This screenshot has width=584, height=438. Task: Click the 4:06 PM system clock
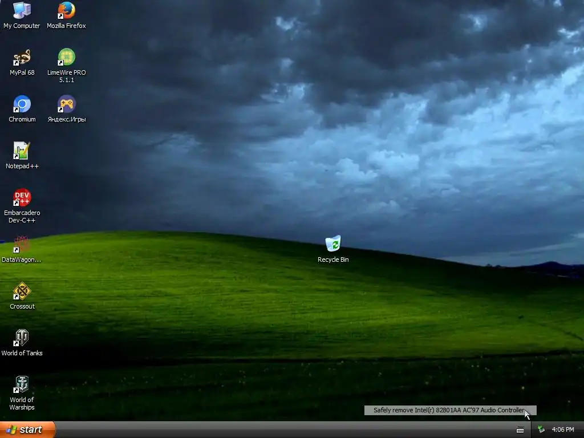pos(563,429)
